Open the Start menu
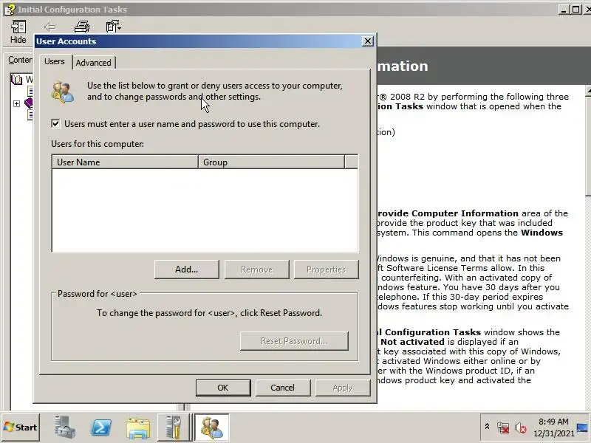The width and height of the screenshot is (591, 443). 21,427
